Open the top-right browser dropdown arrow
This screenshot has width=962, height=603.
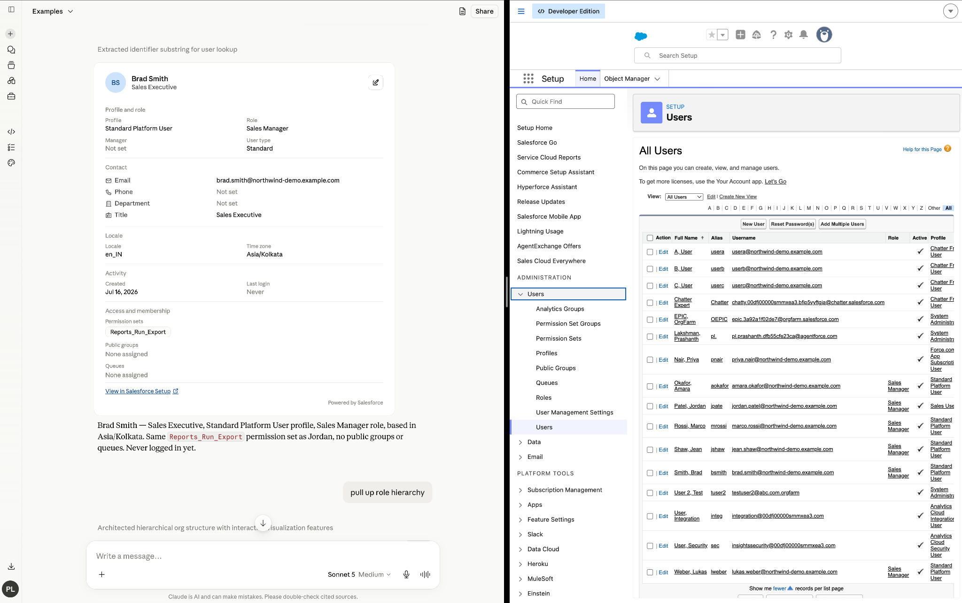(950, 11)
